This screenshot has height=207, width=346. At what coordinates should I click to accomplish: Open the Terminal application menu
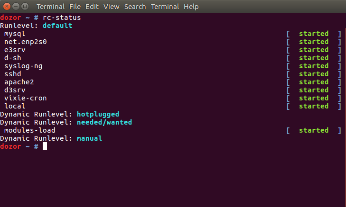click(x=50, y=7)
